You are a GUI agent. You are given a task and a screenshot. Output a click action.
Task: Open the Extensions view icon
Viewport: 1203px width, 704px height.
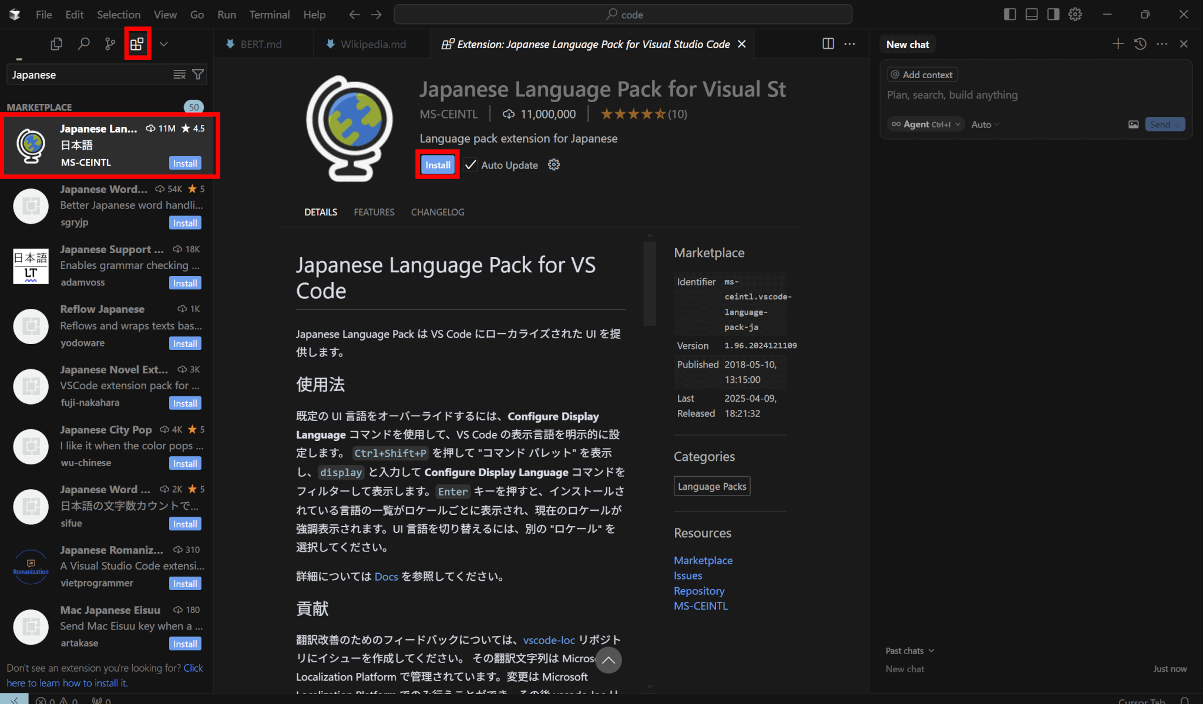(137, 44)
